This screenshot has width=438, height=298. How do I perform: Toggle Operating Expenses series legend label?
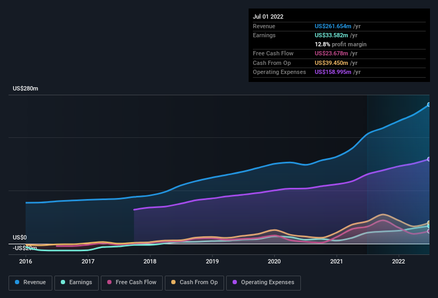click(x=267, y=283)
